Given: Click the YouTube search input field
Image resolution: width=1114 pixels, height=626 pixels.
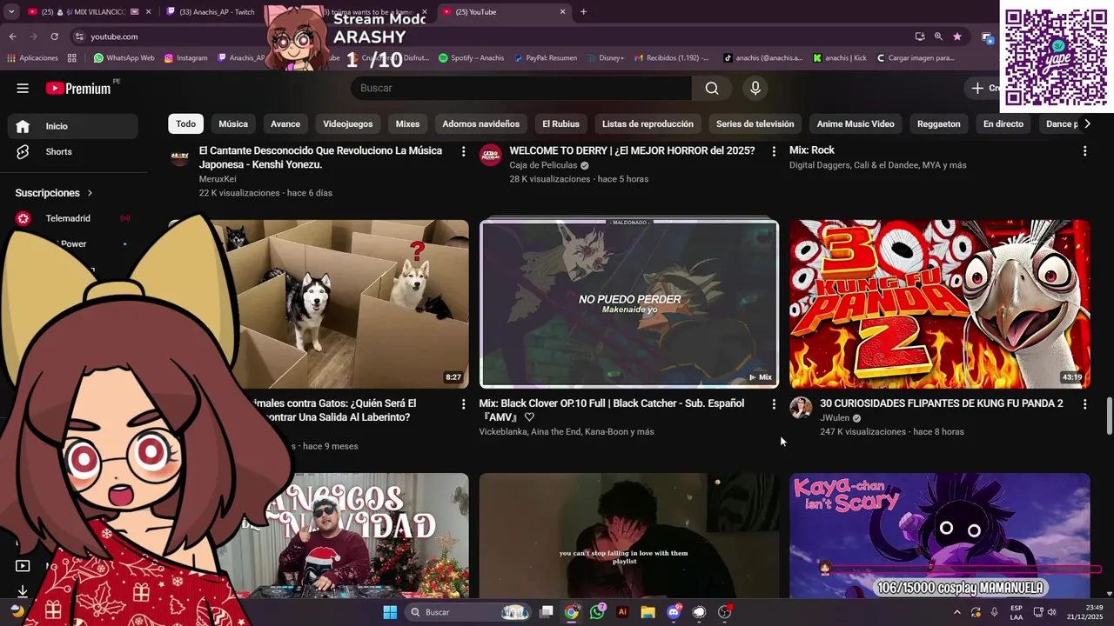Looking at the screenshot, I should [x=521, y=88].
